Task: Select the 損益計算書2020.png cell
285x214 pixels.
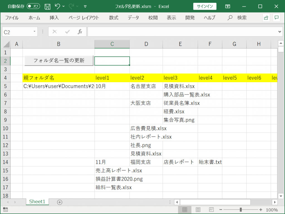Action: click(112, 179)
